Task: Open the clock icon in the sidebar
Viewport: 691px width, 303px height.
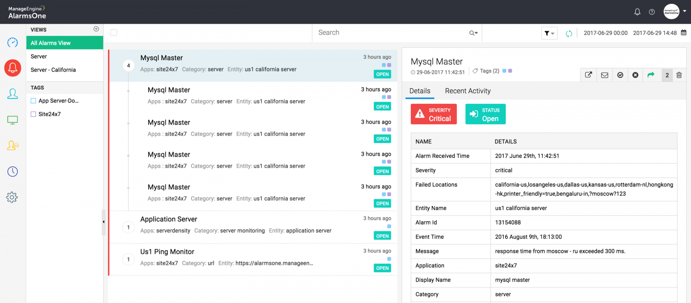Action: 13,172
